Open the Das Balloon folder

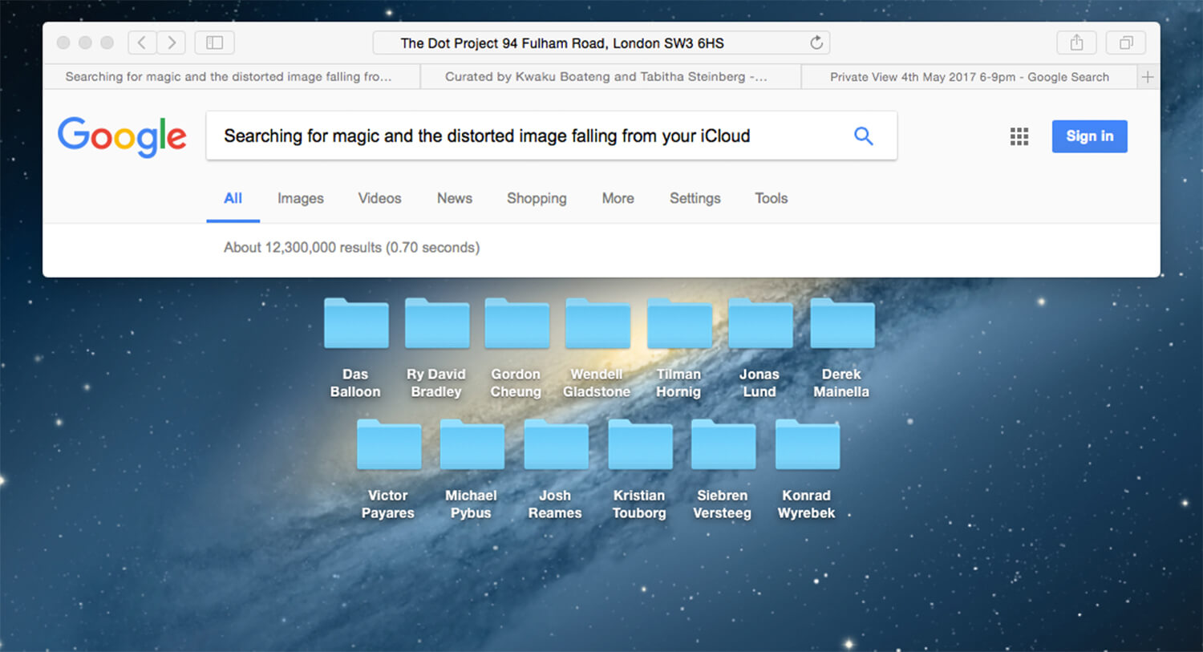356,324
